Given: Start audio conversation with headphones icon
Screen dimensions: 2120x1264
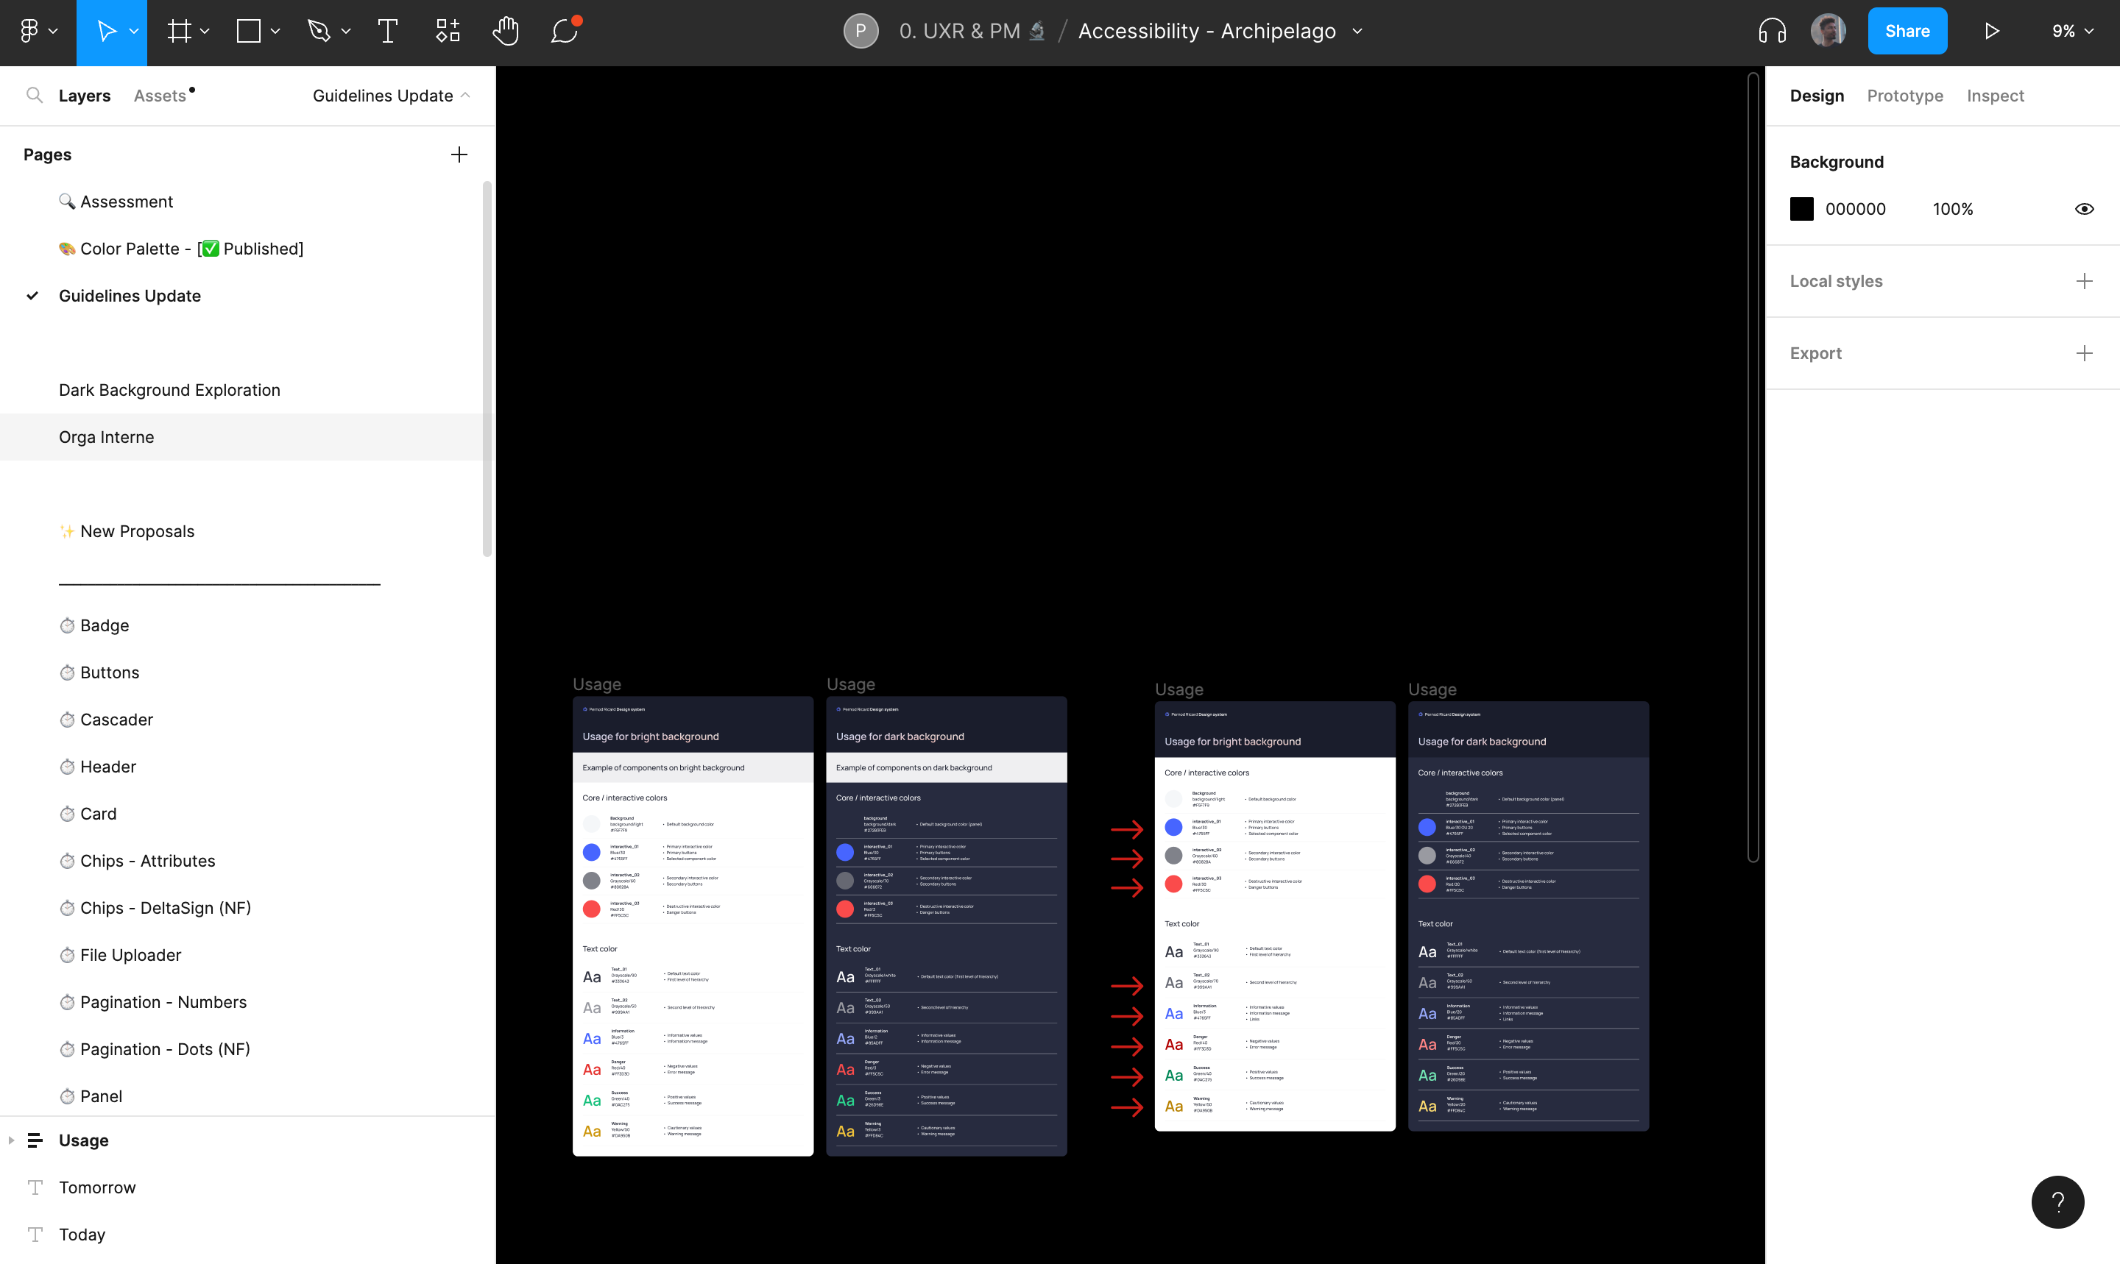Looking at the screenshot, I should (x=1772, y=32).
